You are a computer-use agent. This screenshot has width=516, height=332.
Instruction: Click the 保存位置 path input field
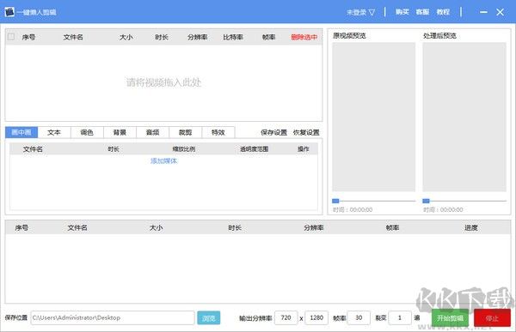point(113,318)
